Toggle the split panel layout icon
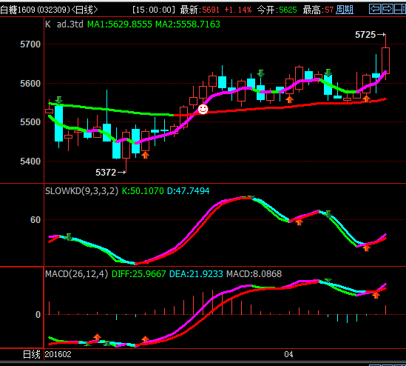The width and height of the screenshot is (406, 366). [x=400, y=9]
